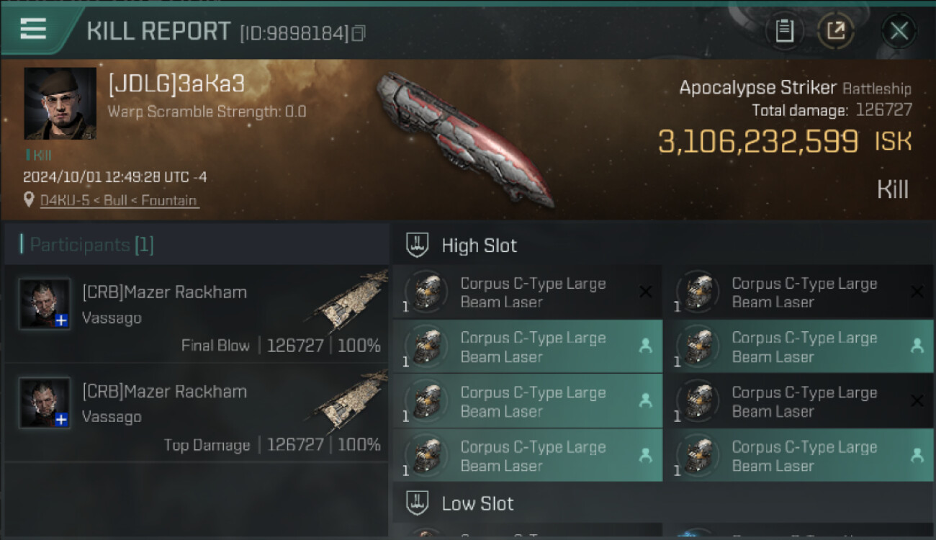Select first destroyed Corpus C-Type Beam Laser
Image resolution: width=936 pixels, height=540 pixels.
click(x=528, y=292)
